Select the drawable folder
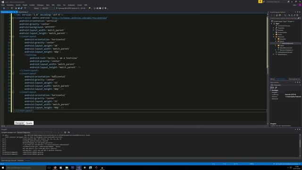This screenshot has width=302, height=170. [x=283, y=39]
